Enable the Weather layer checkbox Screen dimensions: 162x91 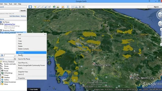[x=1, y=77]
